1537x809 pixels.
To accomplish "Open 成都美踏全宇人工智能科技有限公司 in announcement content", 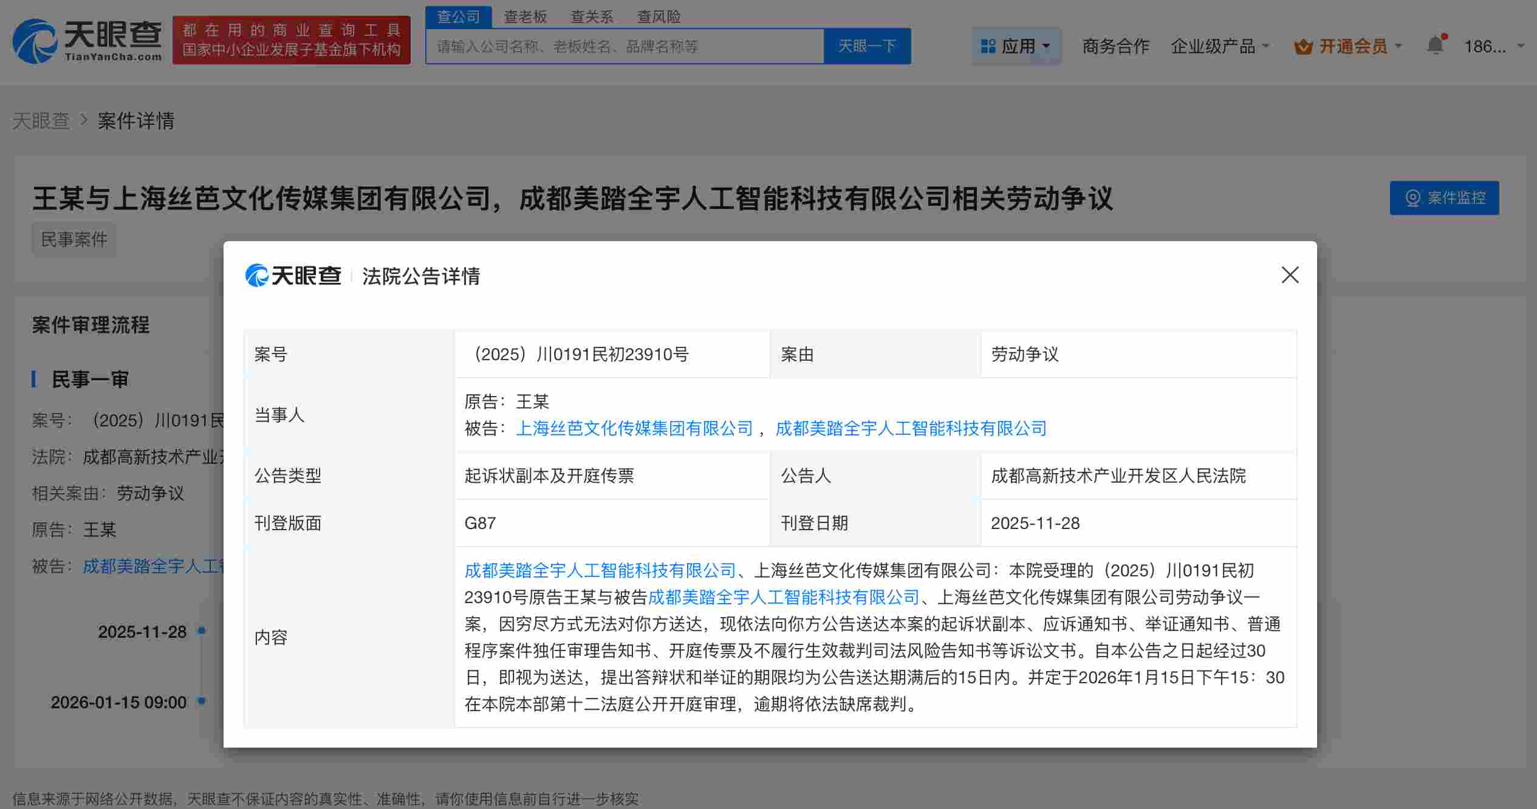I will pos(599,570).
